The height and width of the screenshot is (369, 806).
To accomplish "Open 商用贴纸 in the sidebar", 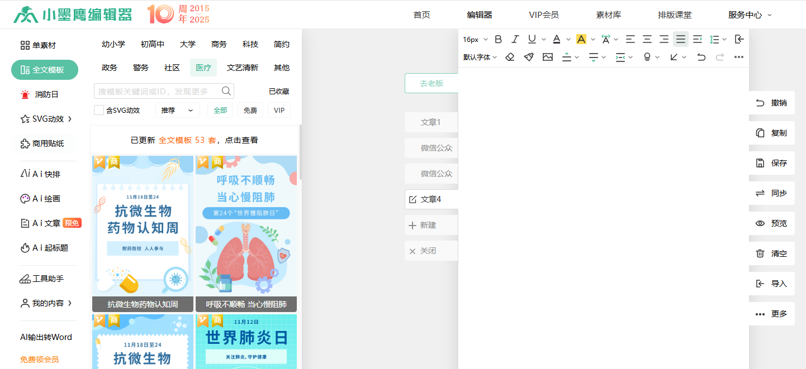I will (x=42, y=143).
